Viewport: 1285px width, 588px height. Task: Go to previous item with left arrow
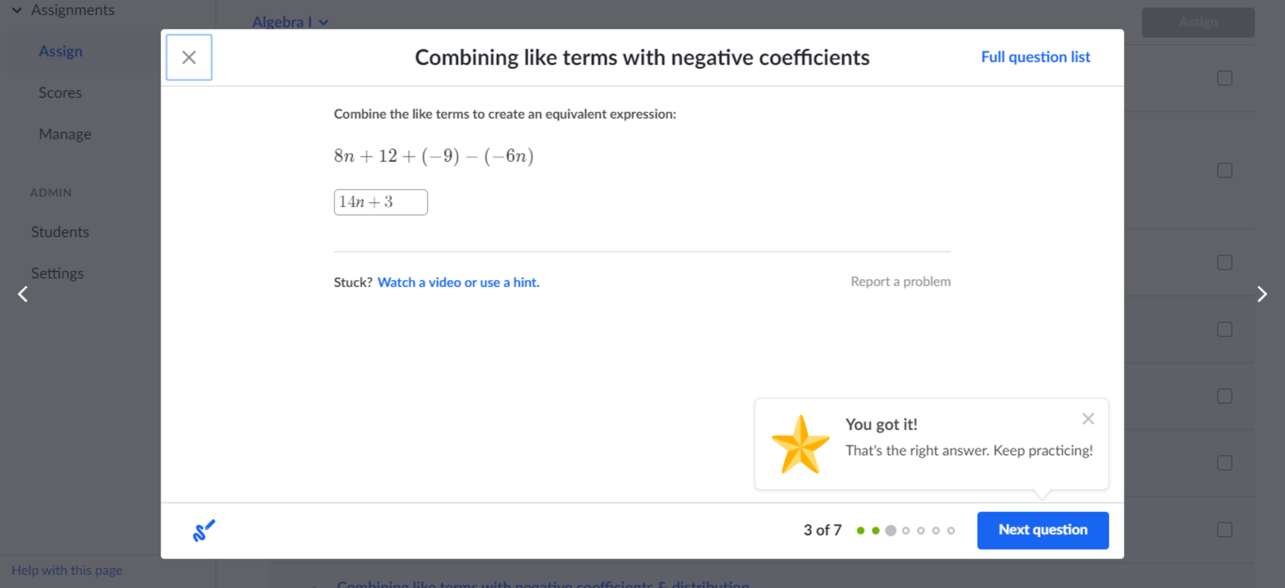point(23,294)
